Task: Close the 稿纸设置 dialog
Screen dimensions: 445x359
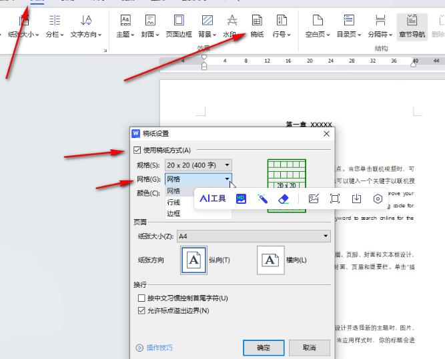Action: click(x=327, y=134)
